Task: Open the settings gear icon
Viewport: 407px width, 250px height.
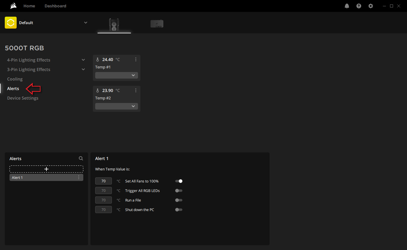Action: (371, 6)
